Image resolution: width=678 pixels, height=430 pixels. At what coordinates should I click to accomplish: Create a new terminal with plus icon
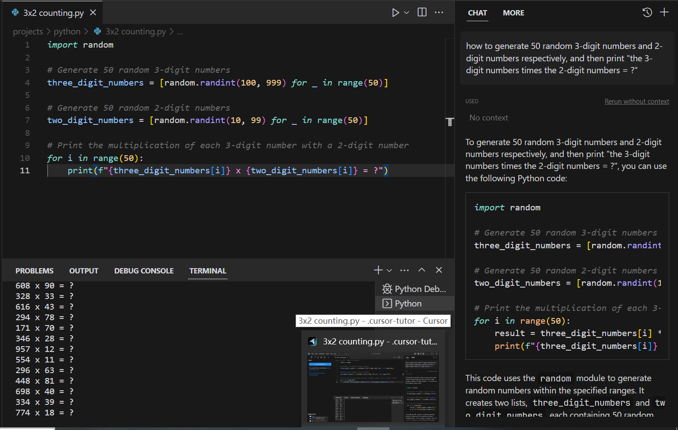(378, 270)
